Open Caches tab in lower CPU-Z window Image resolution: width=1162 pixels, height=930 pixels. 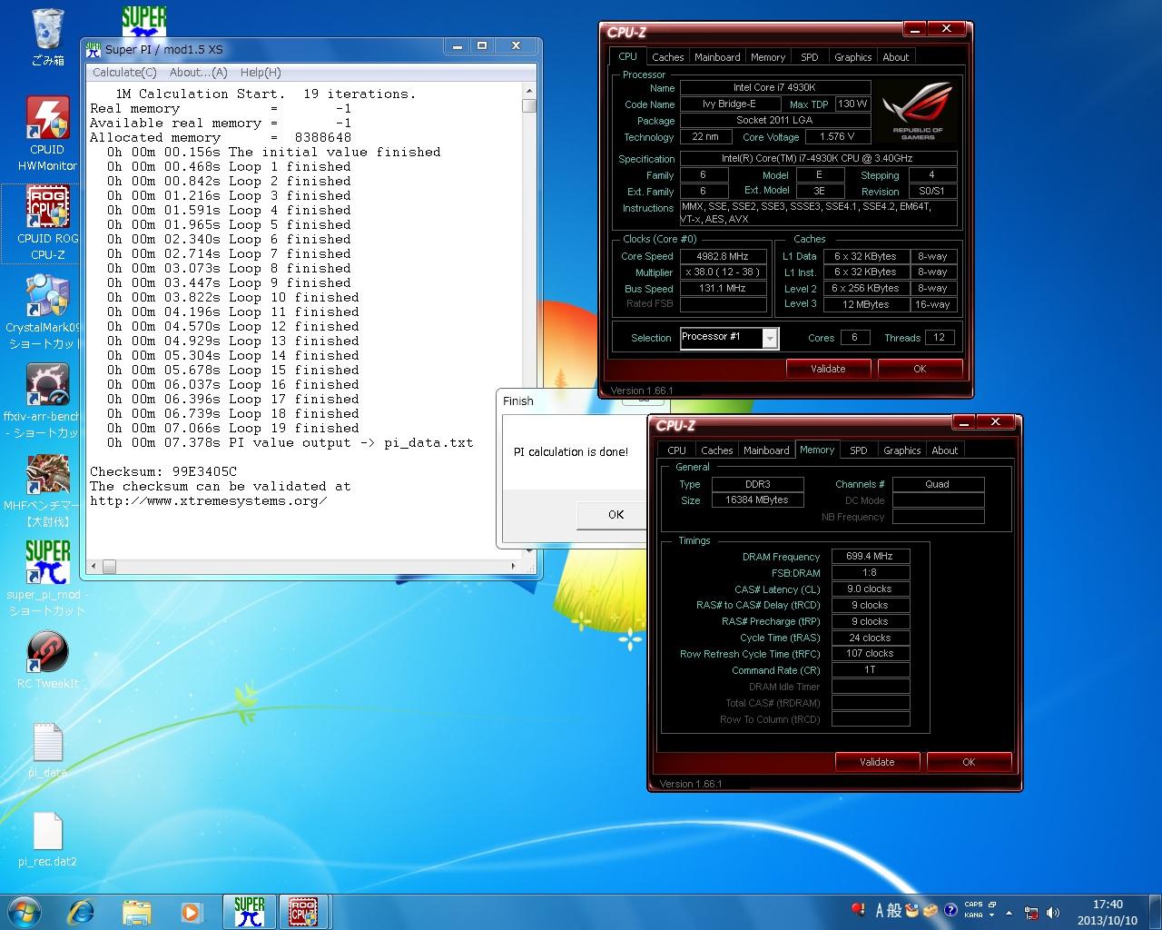717,450
